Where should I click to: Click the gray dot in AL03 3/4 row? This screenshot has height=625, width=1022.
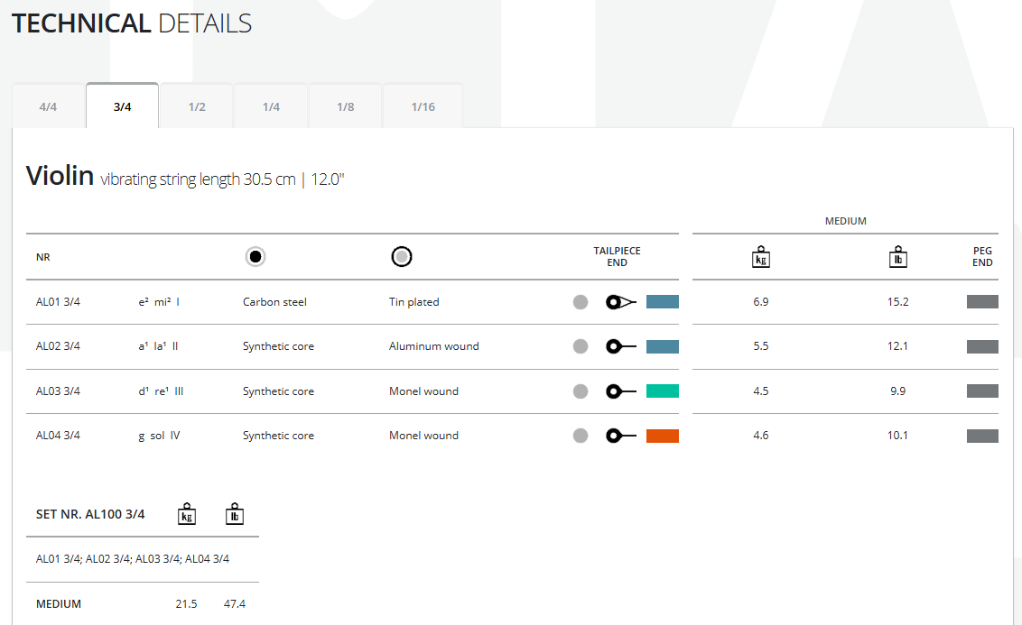click(x=581, y=391)
